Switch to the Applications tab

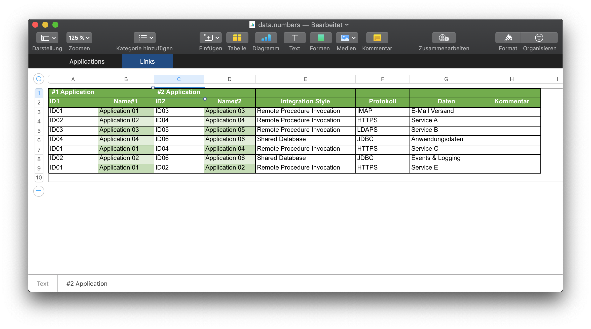(x=86, y=62)
